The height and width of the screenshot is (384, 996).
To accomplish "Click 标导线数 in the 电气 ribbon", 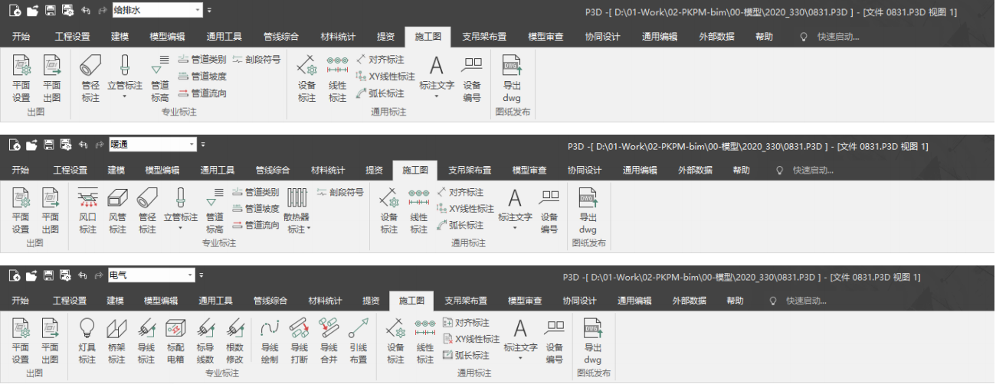I will [205, 341].
